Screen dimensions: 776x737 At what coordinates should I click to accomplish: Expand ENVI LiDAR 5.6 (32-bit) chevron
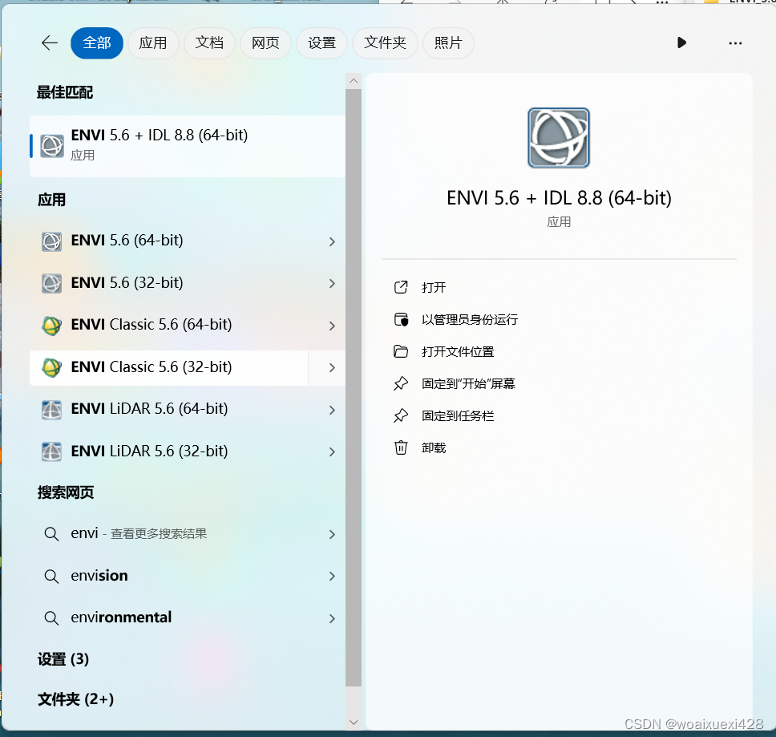point(332,452)
